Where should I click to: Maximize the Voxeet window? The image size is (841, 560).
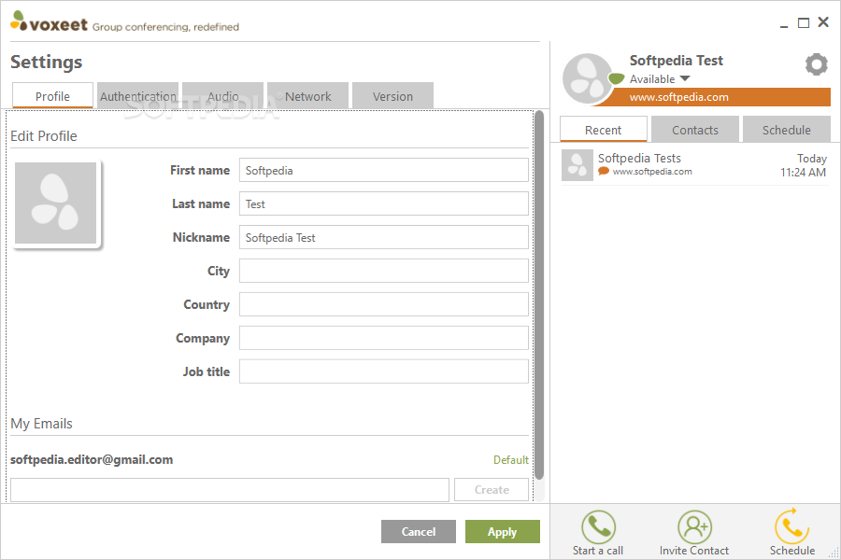[804, 22]
